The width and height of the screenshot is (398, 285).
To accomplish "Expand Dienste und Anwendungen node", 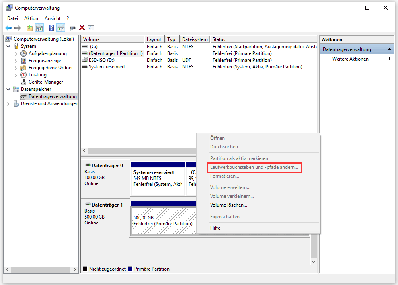I will click(x=9, y=103).
